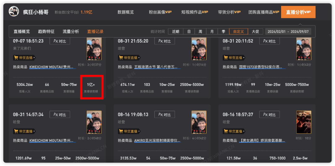Choose 近期 time range option
Screen dimensions: 335x166
(x=176, y=32)
